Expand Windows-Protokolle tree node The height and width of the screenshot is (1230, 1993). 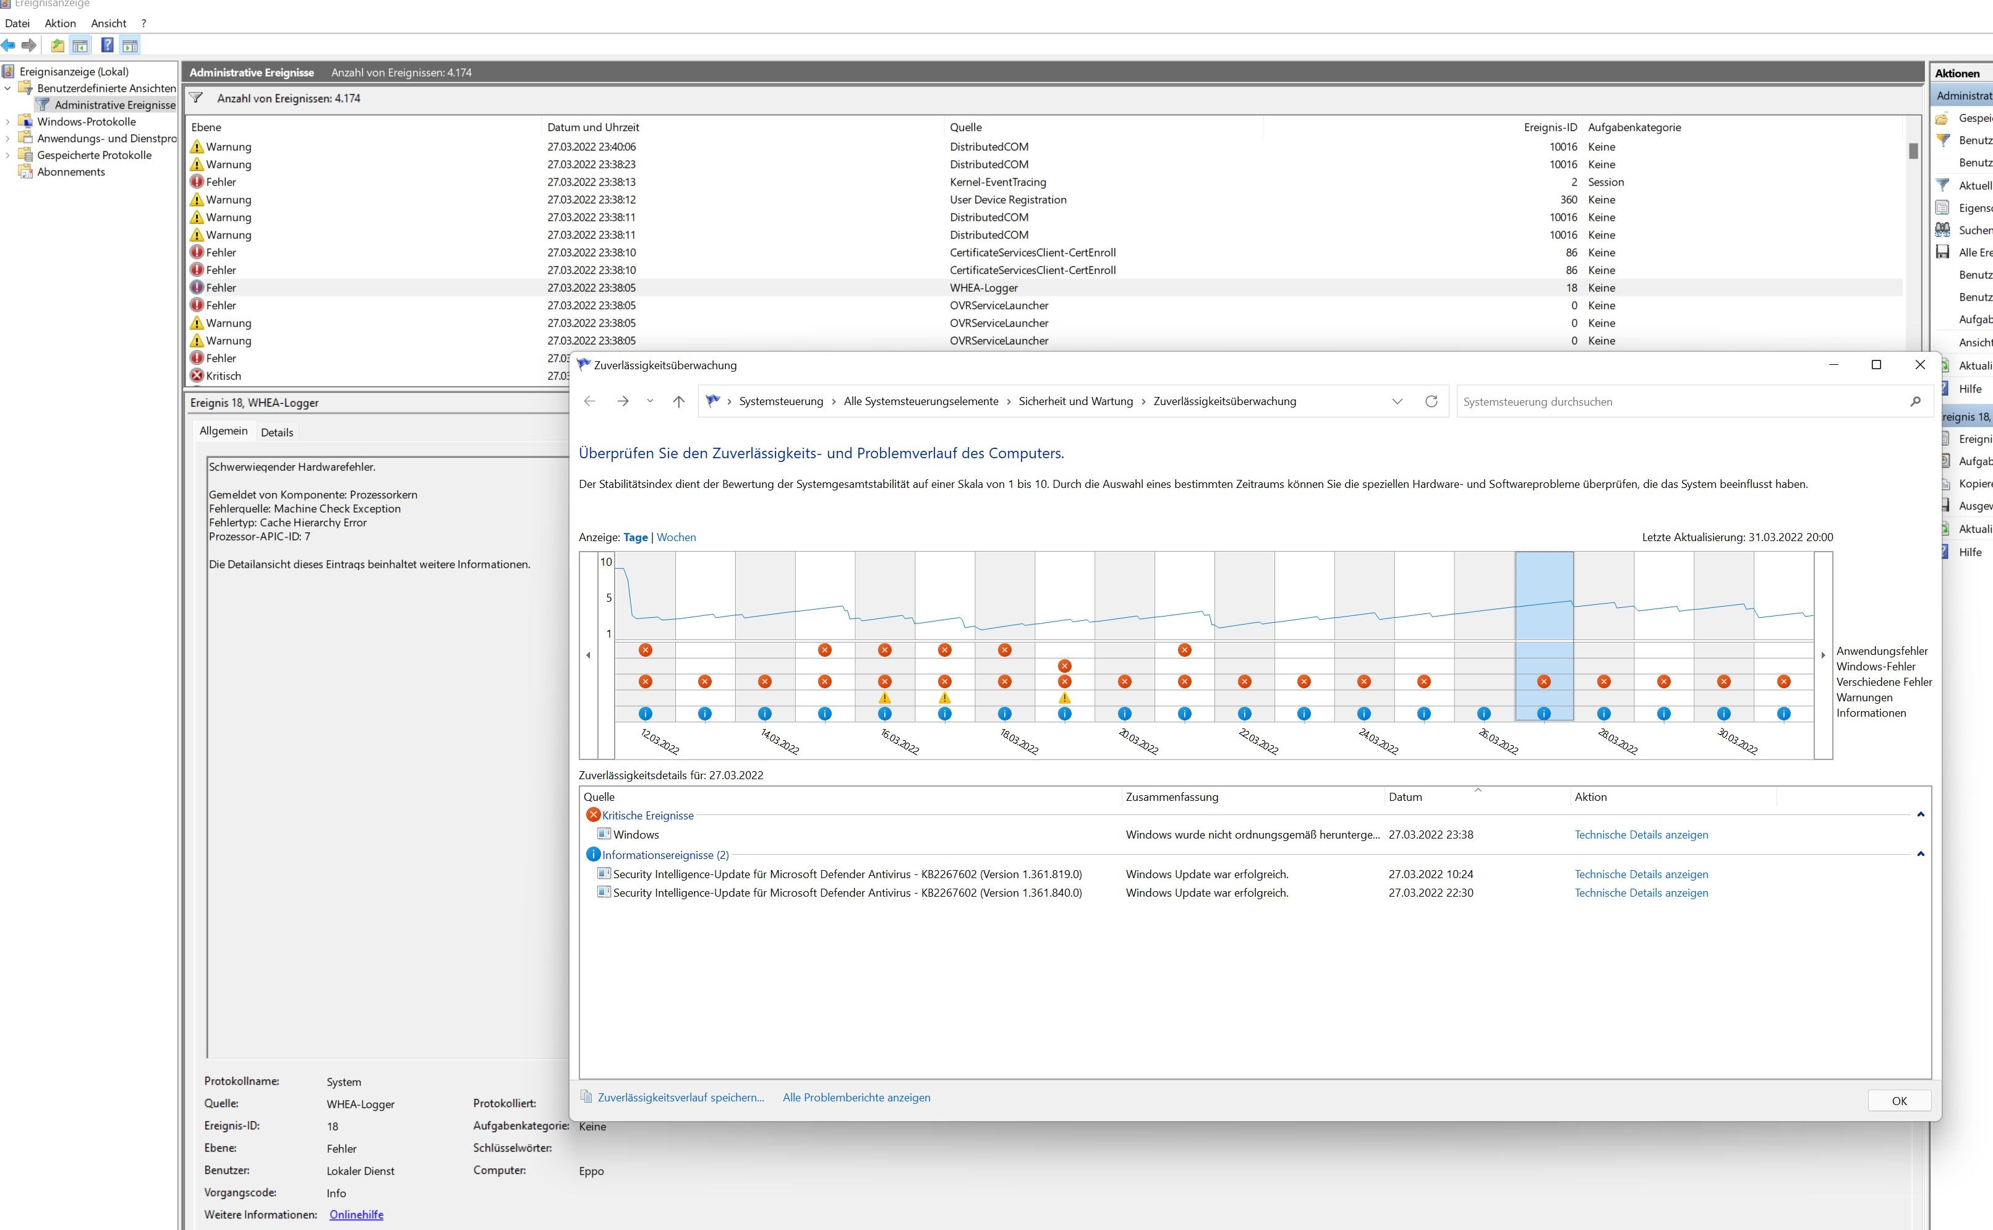coord(8,121)
